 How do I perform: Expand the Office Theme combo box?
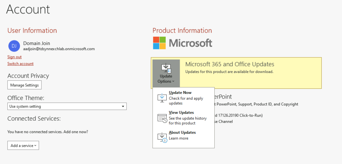[67, 107]
